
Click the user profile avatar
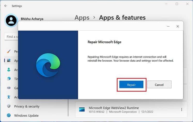(11, 21)
